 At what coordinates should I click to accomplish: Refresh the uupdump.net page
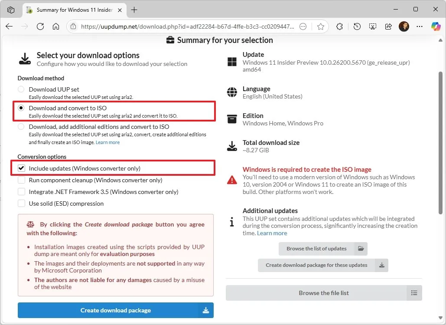(40, 26)
